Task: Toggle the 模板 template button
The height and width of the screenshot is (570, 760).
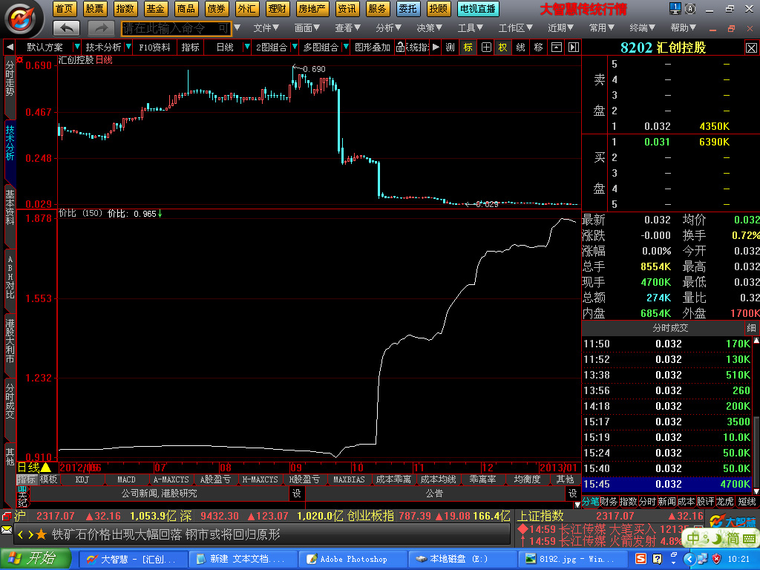Action: point(48,479)
